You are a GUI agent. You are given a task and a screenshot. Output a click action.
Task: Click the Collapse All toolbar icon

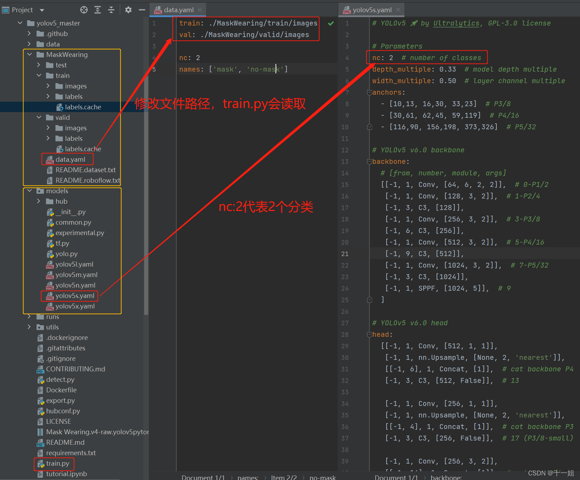click(111, 10)
